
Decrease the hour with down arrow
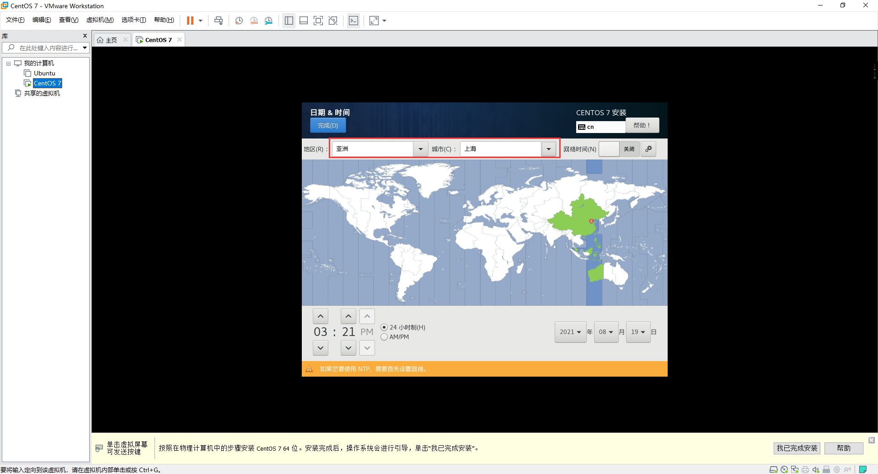(x=321, y=348)
